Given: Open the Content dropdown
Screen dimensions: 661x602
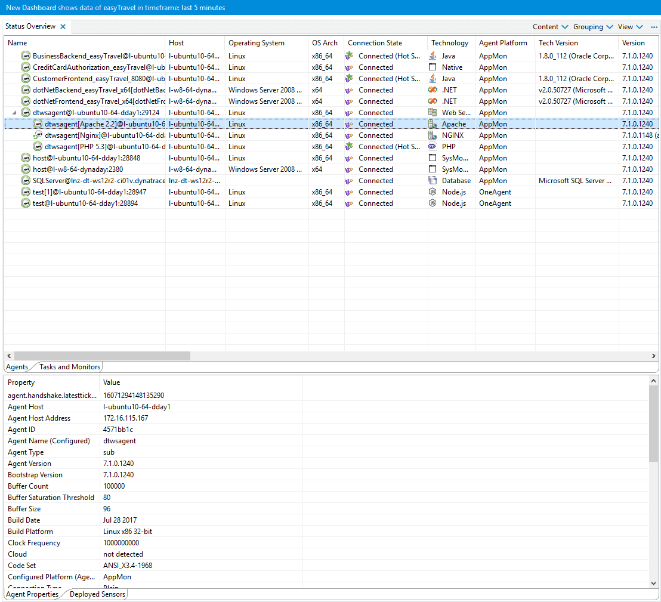Looking at the screenshot, I should tap(550, 27).
